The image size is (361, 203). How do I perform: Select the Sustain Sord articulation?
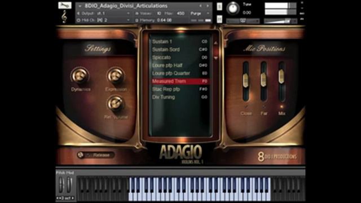(x=180, y=49)
